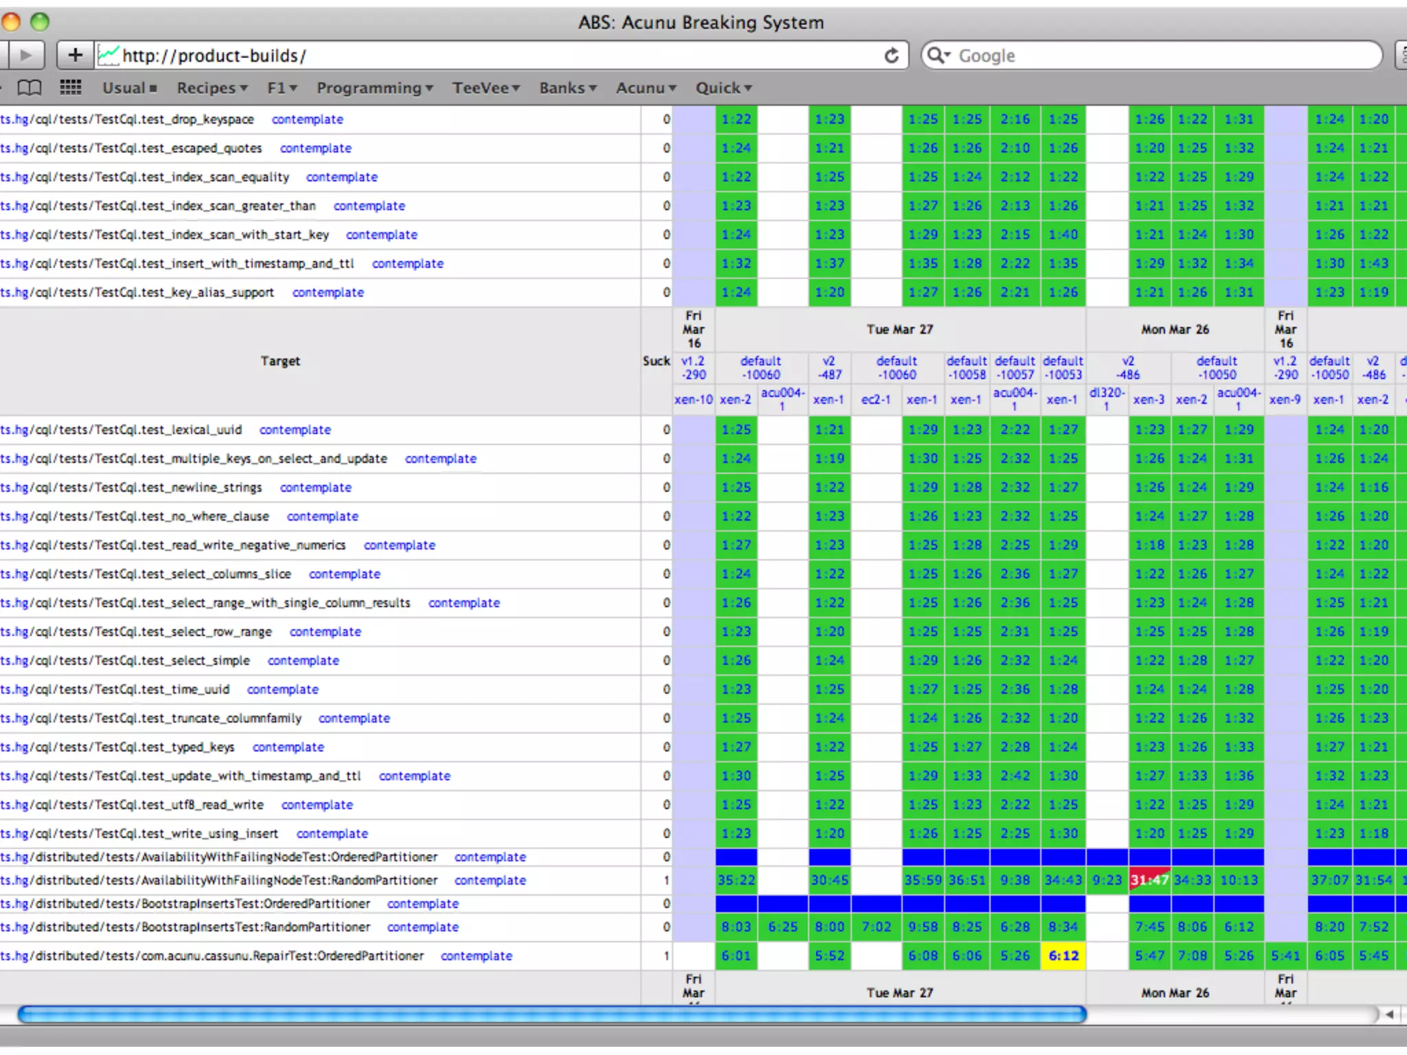Click the horizontal scrollbar thumb
Image resolution: width=1407 pixels, height=1055 pixels.
(x=552, y=1014)
